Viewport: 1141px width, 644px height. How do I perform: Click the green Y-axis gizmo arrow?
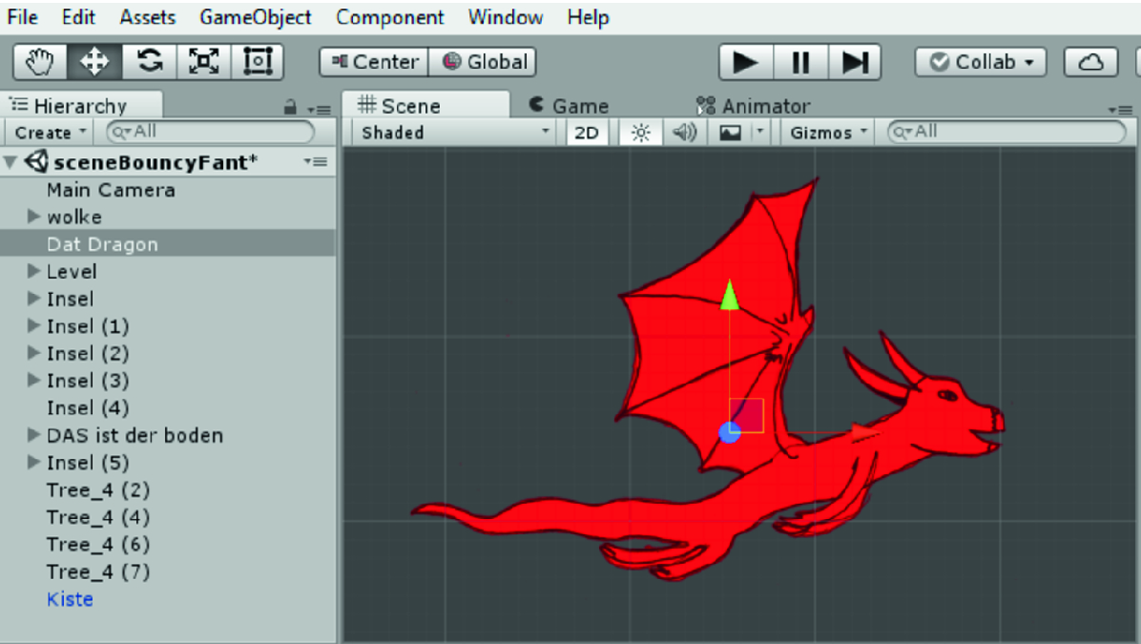coord(729,296)
